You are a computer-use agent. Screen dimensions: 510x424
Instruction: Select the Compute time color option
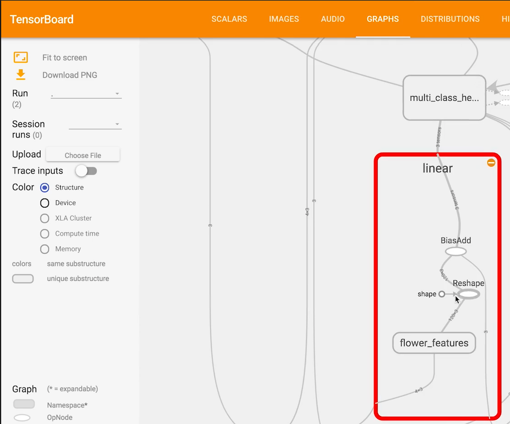click(x=44, y=233)
